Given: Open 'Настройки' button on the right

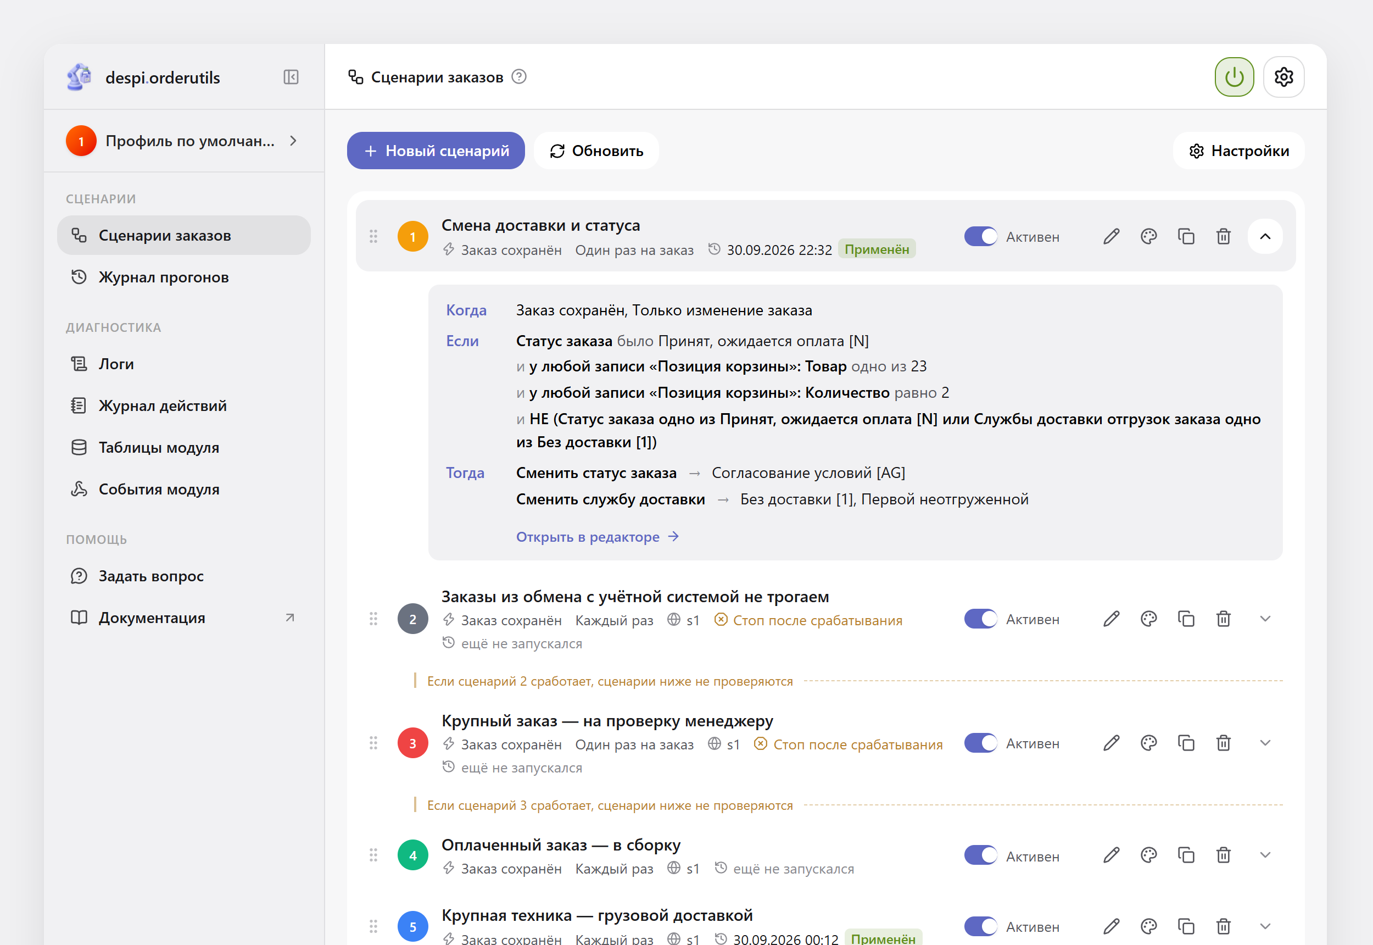Looking at the screenshot, I should point(1238,151).
